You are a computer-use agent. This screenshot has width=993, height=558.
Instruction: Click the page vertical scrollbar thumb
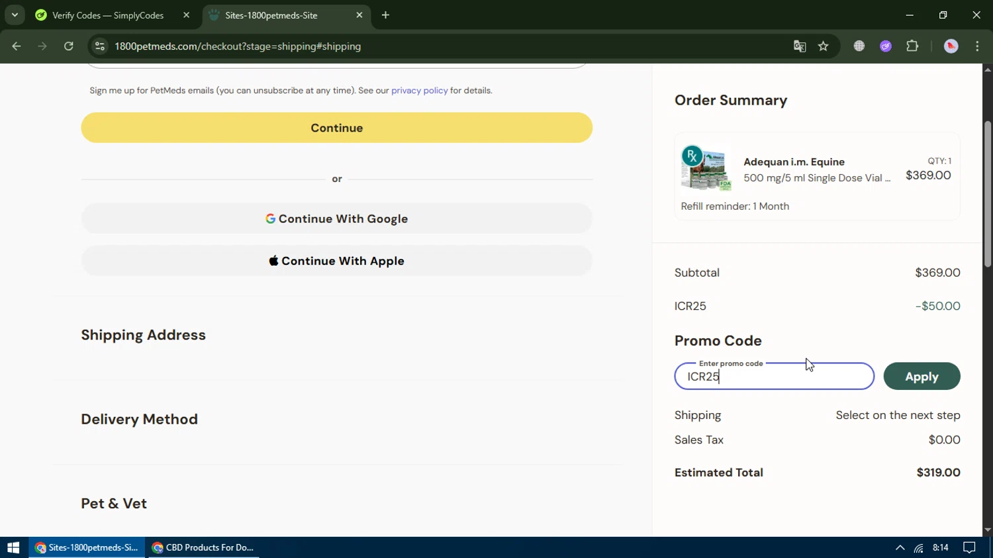tap(988, 194)
